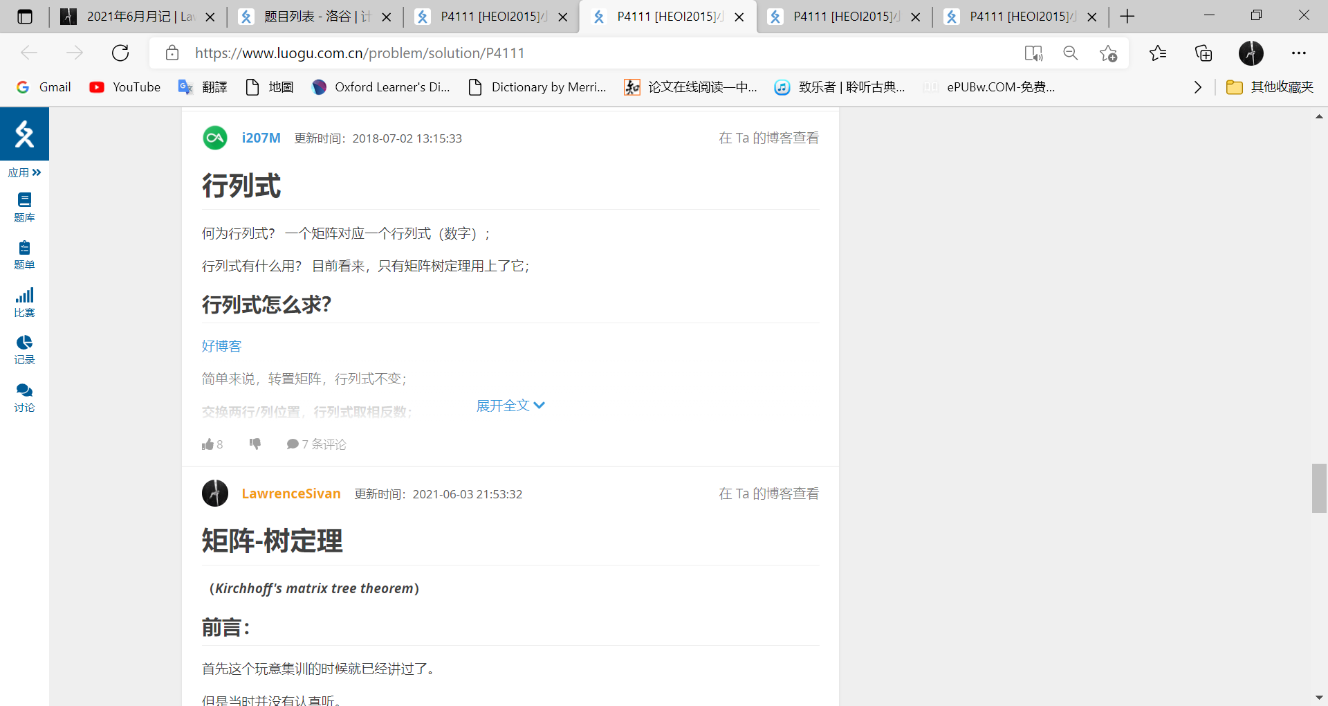Screen dimensions: 1328x706
Task: Open the 讨论 discussion icon
Action: [24, 397]
